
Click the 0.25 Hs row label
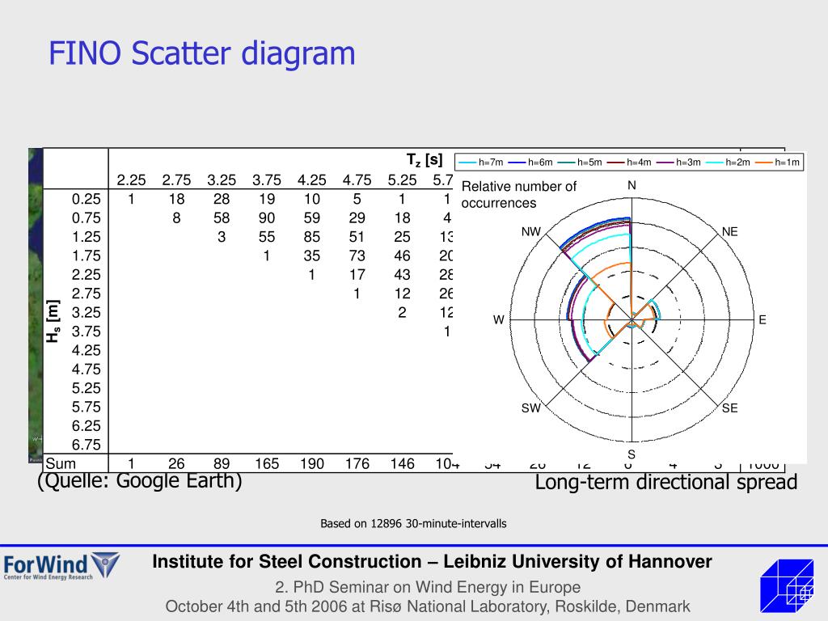pos(86,199)
